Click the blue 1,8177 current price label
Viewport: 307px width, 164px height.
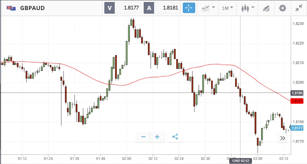[x=297, y=128]
